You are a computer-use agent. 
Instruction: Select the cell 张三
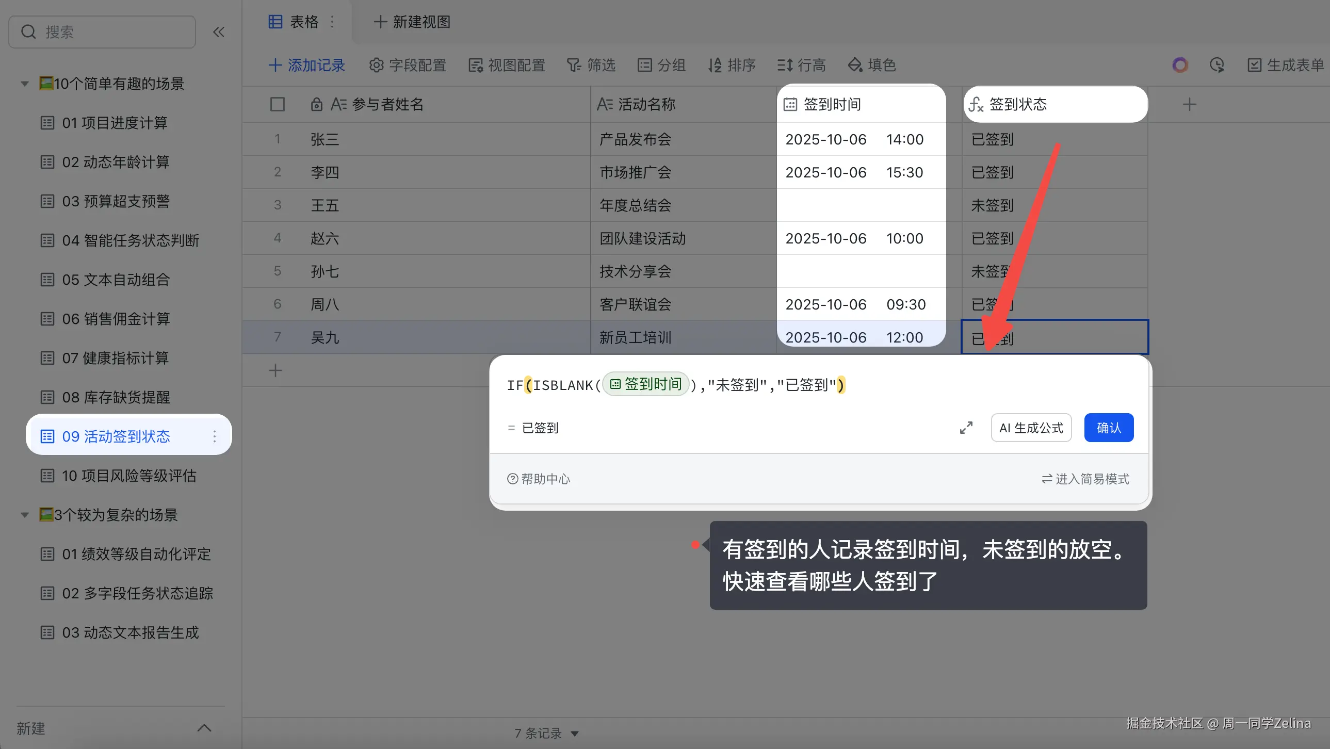[325, 139]
